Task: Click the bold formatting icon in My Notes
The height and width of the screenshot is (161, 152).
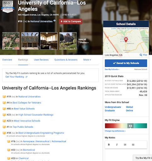Action: 109,145
